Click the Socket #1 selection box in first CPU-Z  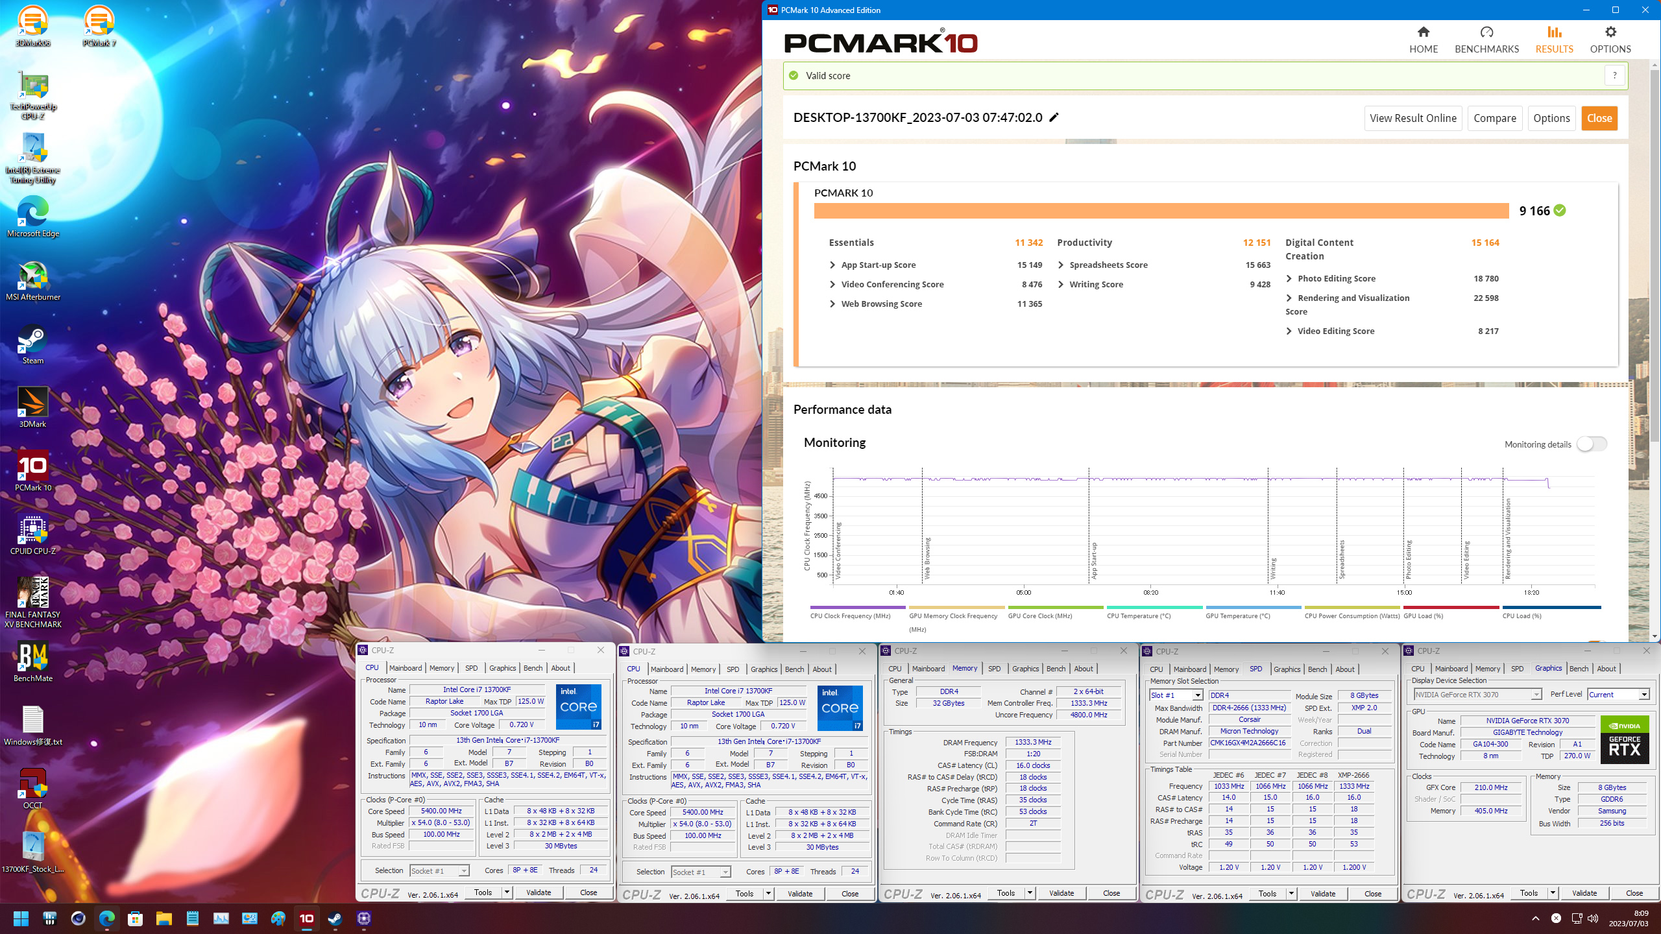tap(439, 871)
